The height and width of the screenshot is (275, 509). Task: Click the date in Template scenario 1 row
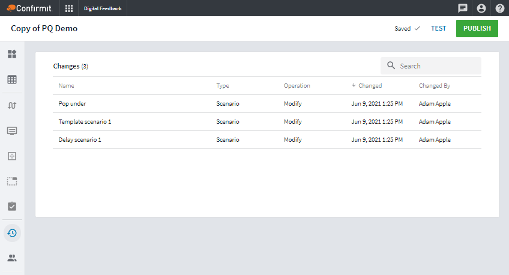coord(377,122)
